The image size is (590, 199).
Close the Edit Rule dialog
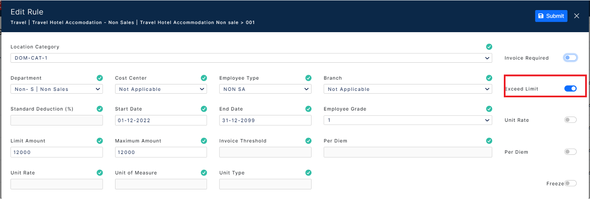[577, 16]
